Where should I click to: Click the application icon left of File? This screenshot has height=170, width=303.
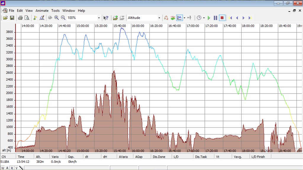point(5,10)
